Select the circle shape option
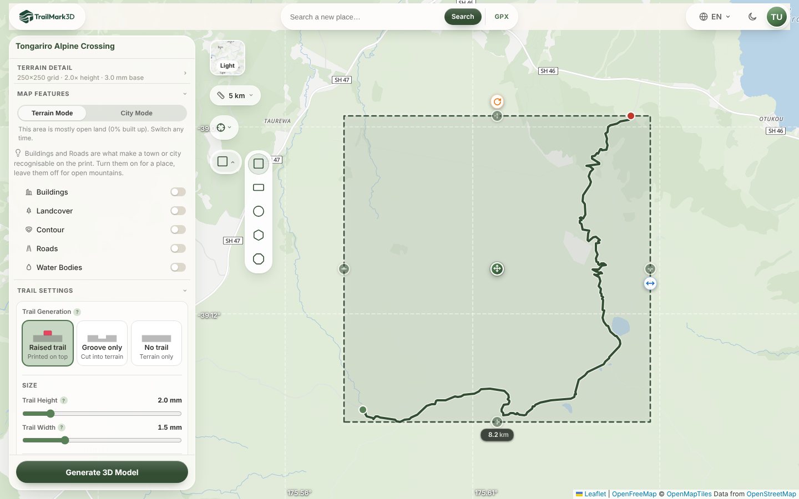The width and height of the screenshot is (799, 499). click(x=259, y=211)
